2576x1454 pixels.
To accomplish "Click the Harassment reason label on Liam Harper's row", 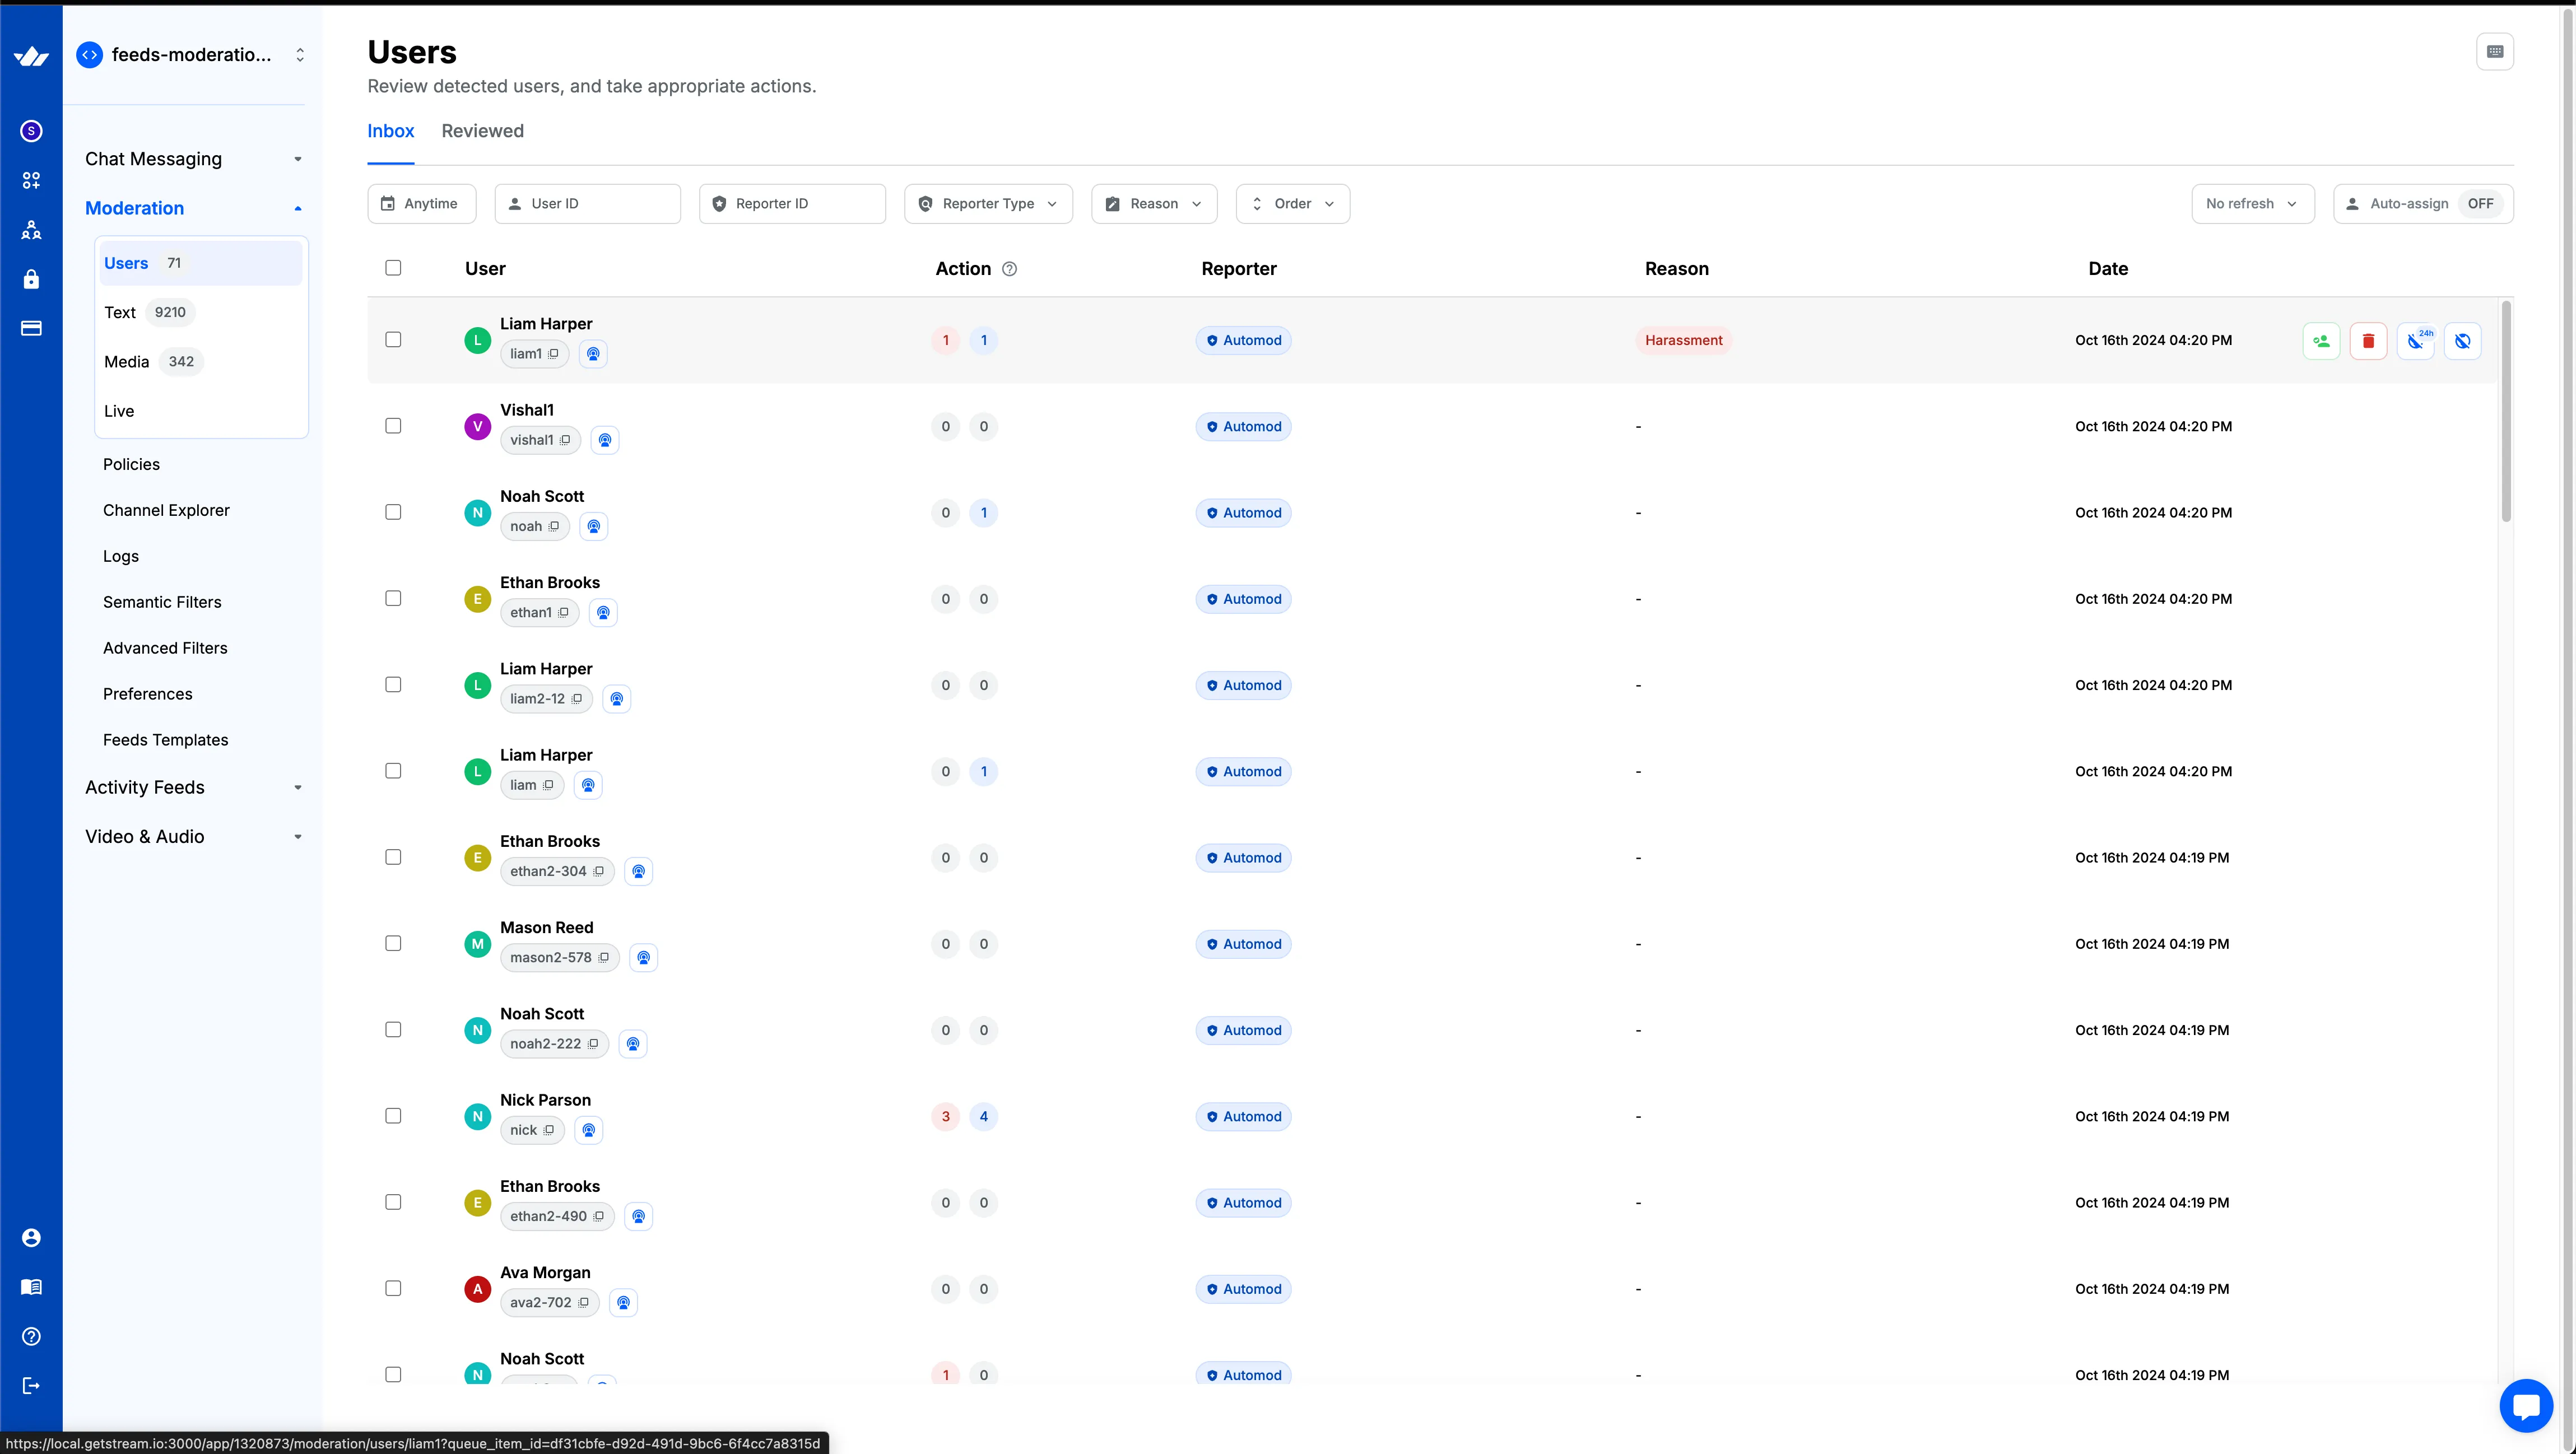I will [x=1683, y=340].
